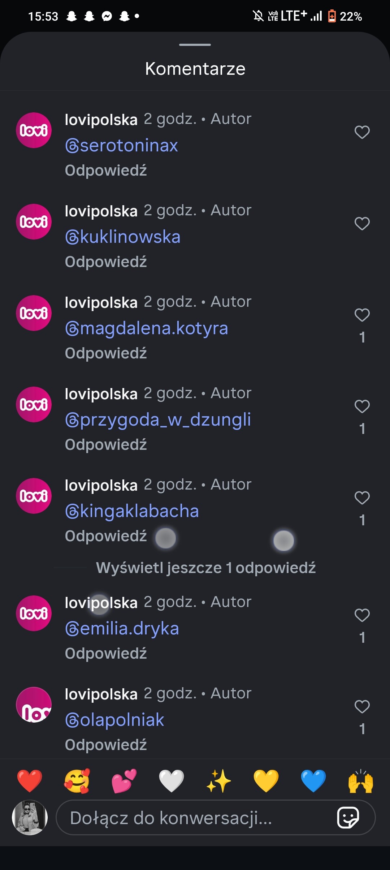This screenshot has width=390, height=870.
Task: Insert sparkles emoji
Action: click(219, 781)
